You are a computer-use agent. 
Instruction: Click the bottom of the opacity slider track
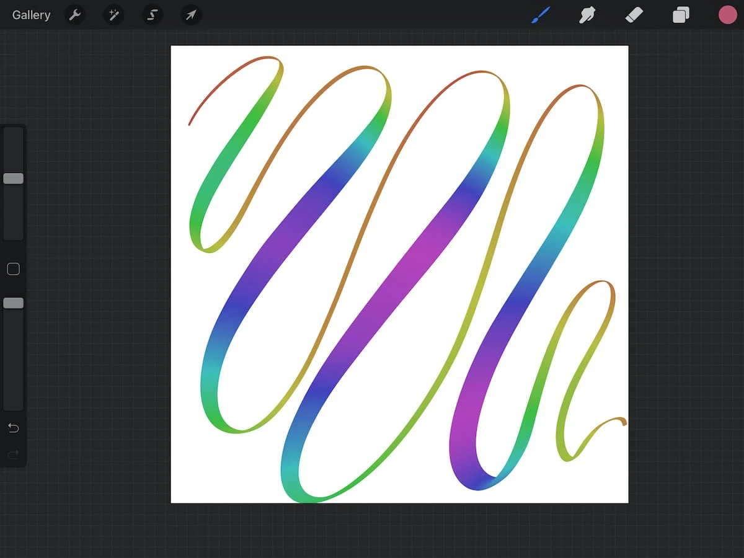13,404
